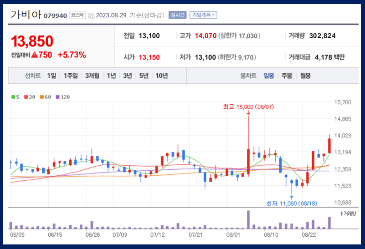Click the purple 120-day moving average swatch
Image resolution: width=365 pixels, height=249 pixels.
[58, 97]
